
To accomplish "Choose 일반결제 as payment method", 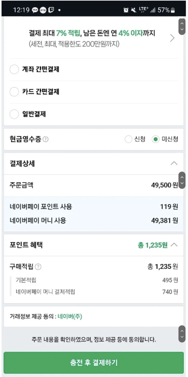I will [14, 114].
